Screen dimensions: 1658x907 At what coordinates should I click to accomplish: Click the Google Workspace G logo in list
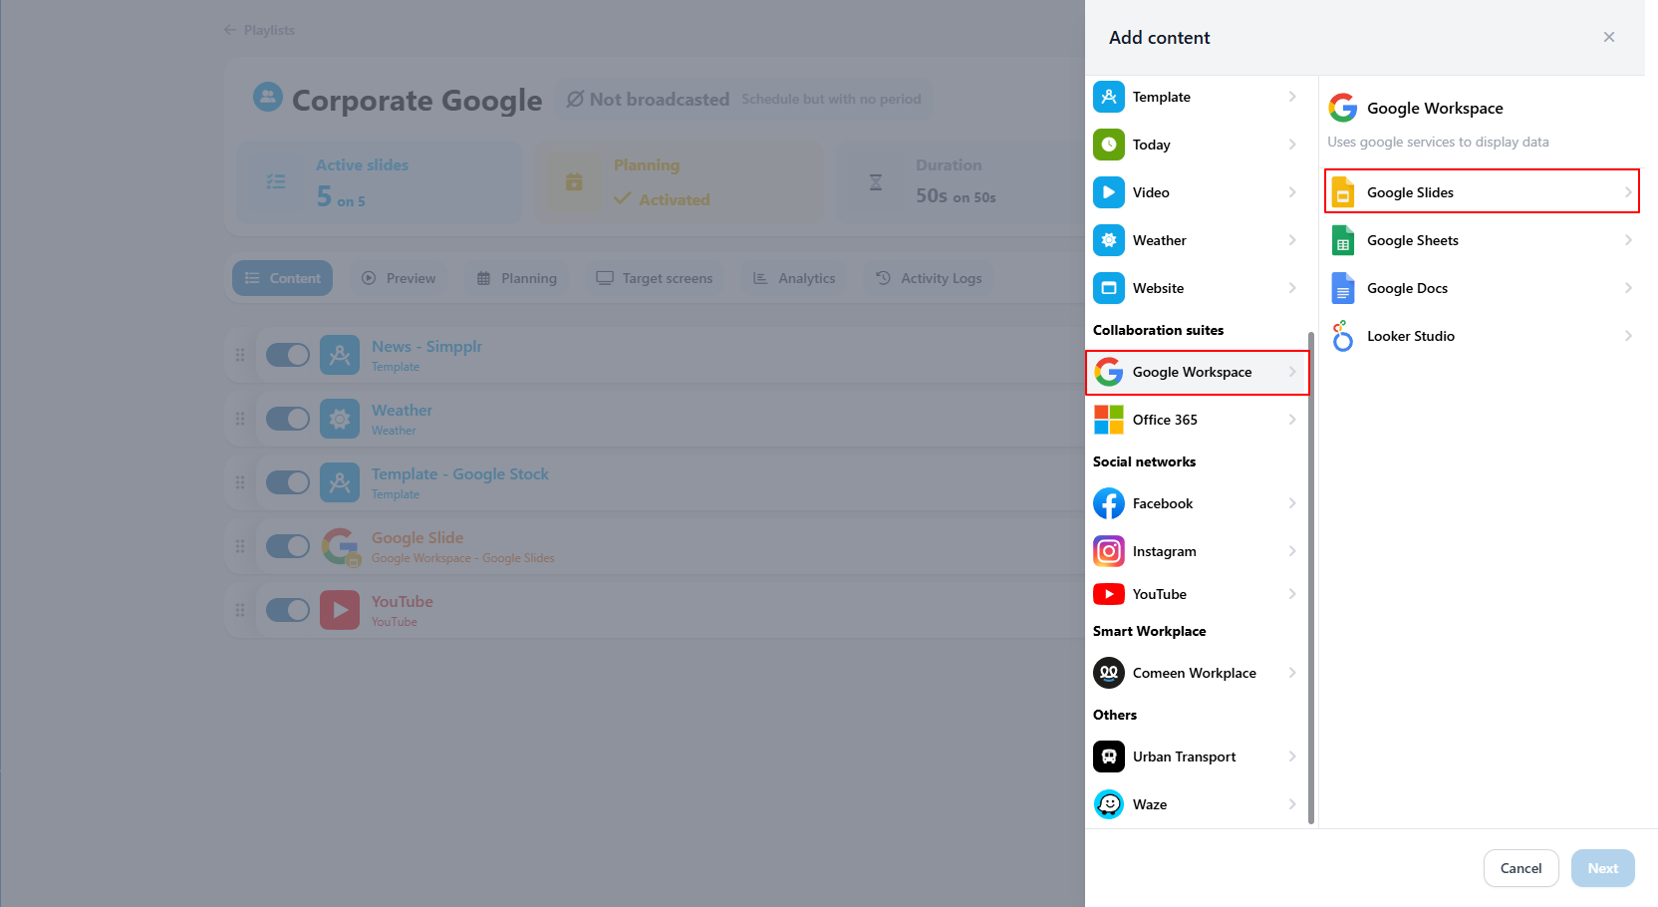point(1109,372)
